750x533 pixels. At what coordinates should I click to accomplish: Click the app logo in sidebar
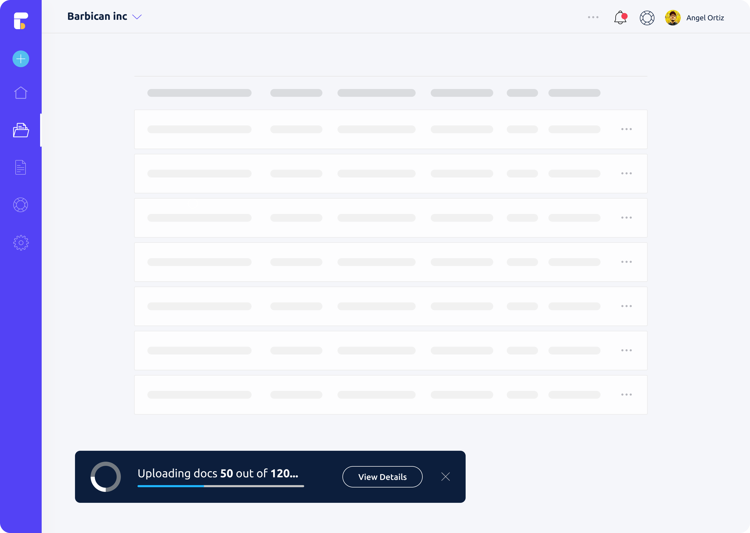point(21,21)
